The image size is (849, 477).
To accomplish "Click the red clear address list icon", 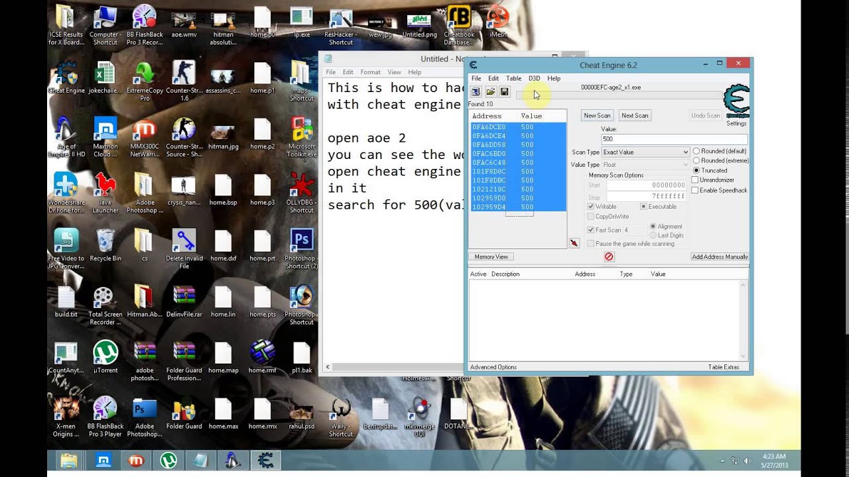I will pyautogui.click(x=609, y=256).
